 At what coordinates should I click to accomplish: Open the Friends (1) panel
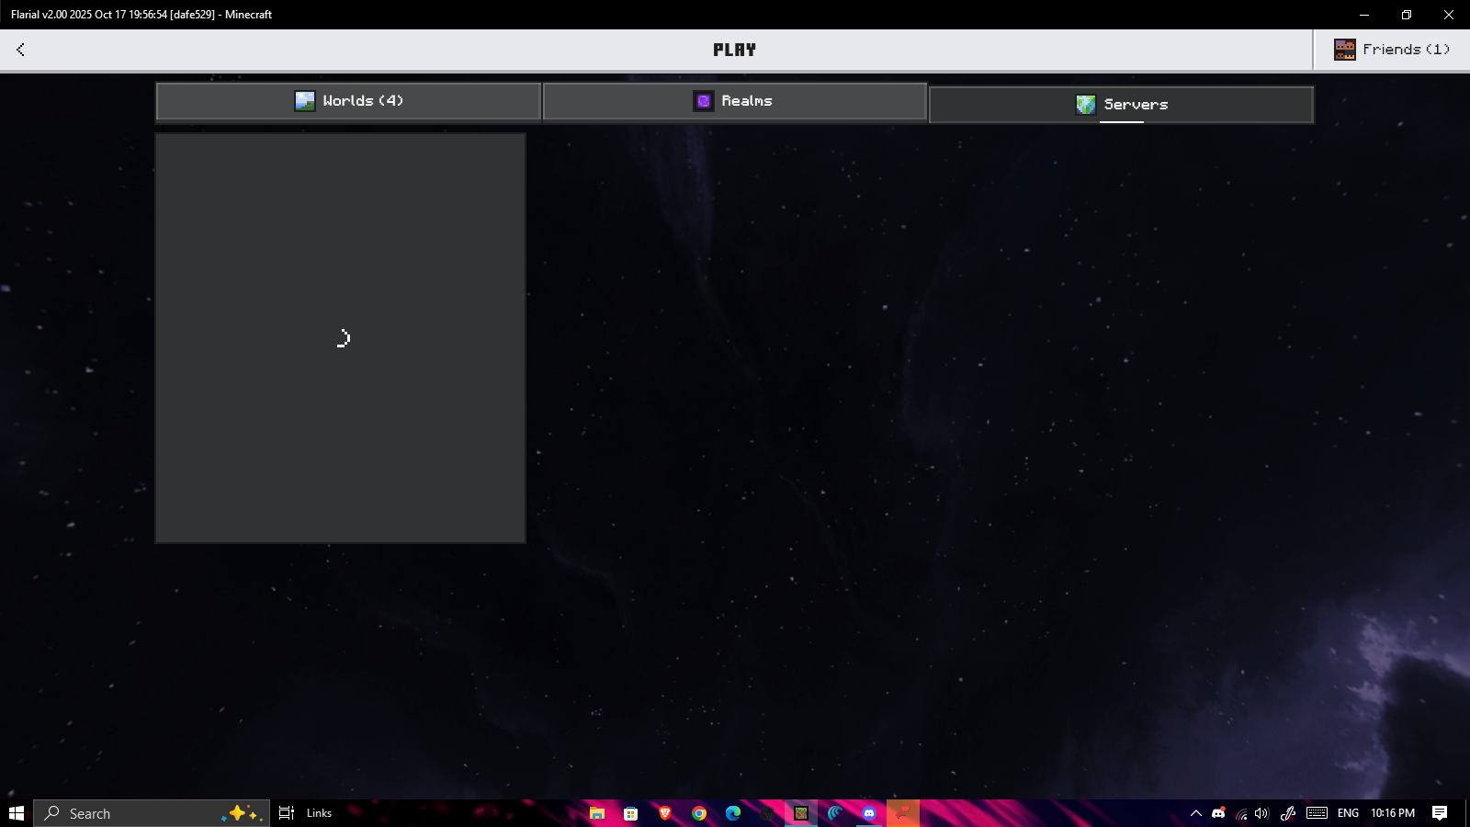1392,50
